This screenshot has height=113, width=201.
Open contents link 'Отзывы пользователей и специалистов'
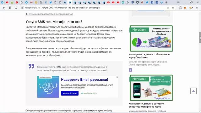tap(51, 14)
